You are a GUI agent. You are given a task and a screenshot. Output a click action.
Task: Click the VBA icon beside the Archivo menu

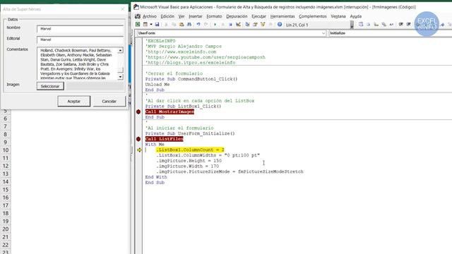tap(138, 16)
